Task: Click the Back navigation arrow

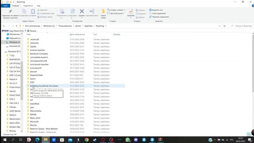Action: [4, 26]
